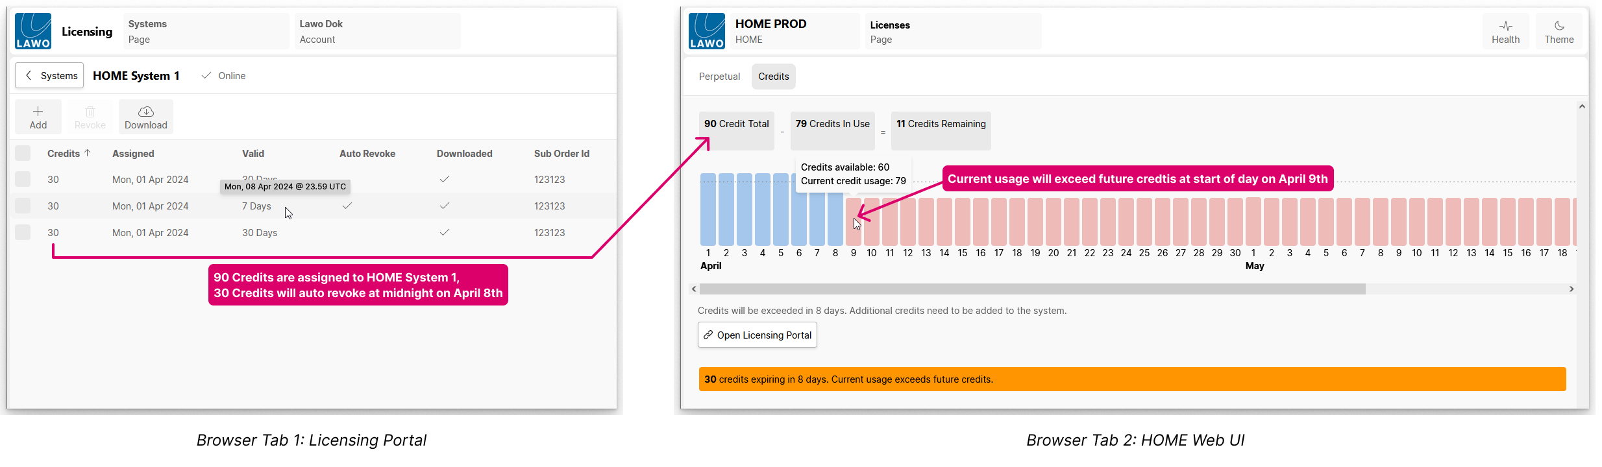Open the Lawo Dok Account menu
The height and width of the screenshot is (467, 1602).
(x=377, y=31)
